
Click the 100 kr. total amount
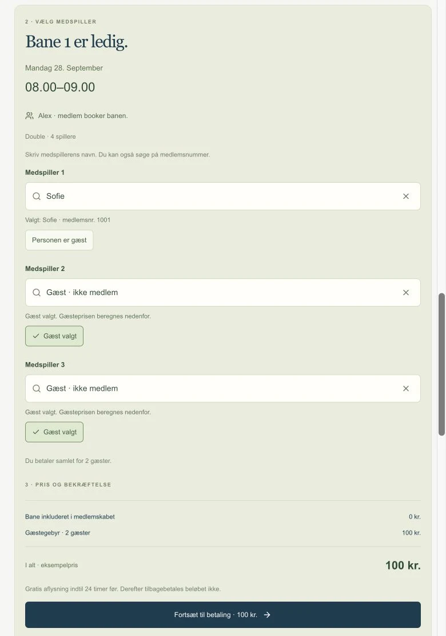403,566
